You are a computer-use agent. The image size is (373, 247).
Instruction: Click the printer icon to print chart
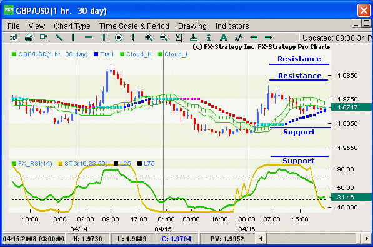pyautogui.click(x=29, y=38)
